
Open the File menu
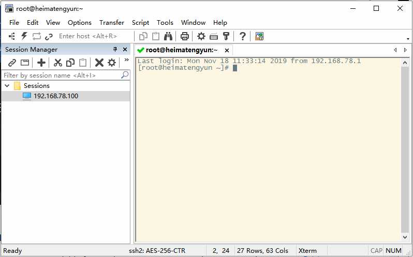coord(14,23)
